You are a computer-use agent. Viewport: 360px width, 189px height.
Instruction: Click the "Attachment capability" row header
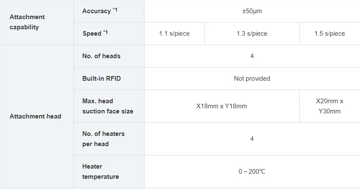click(x=27, y=22)
